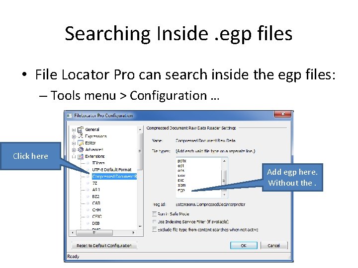
Task: Select UTF-8 Default Format item
Action: click(112, 170)
